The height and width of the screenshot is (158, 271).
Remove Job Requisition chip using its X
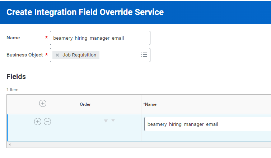tap(57, 55)
